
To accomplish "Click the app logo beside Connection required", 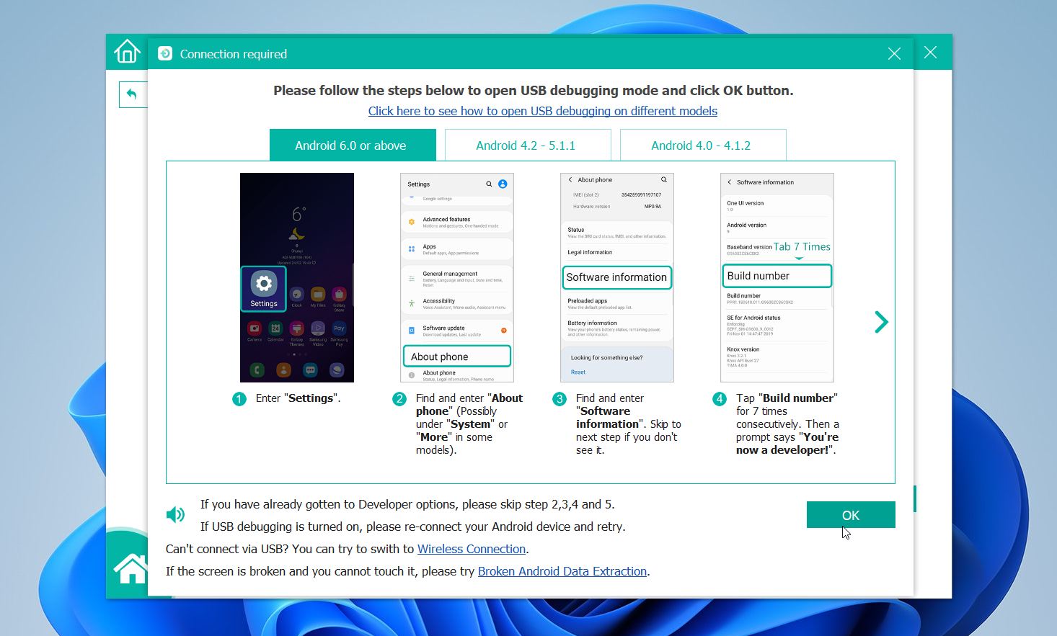I will click(165, 54).
